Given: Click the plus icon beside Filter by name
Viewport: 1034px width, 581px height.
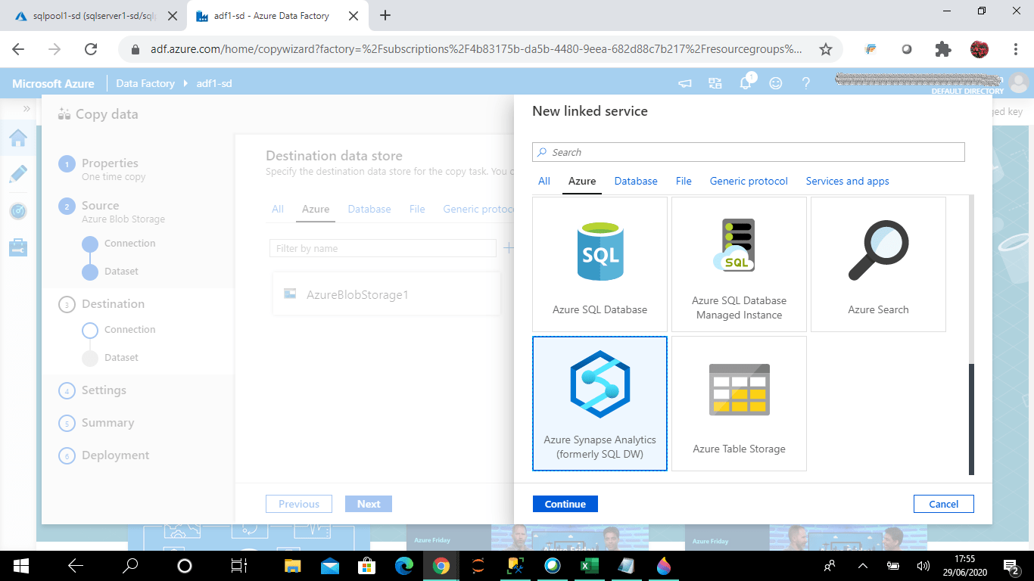Looking at the screenshot, I should point(509,247).
